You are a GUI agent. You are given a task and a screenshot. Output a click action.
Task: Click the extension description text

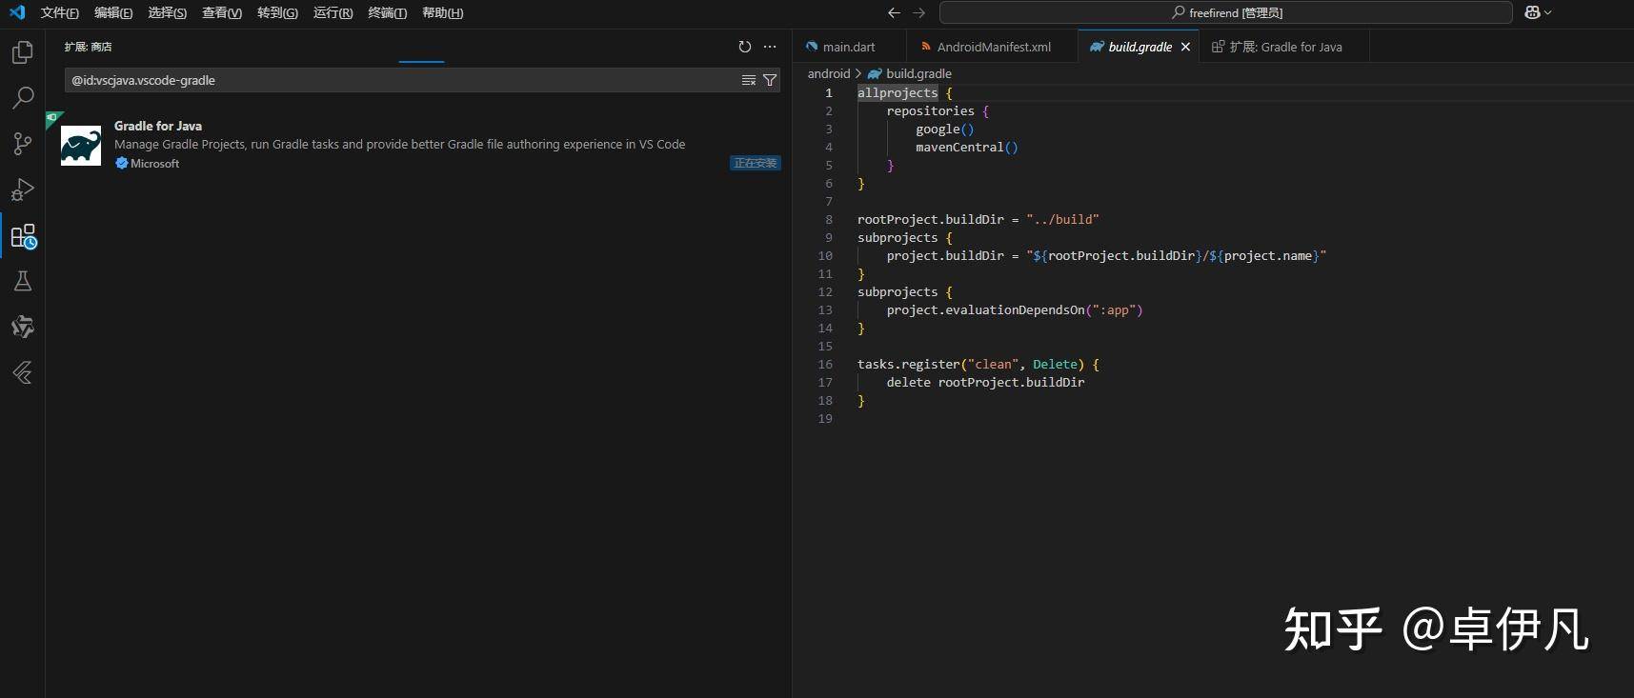(400, 145)
